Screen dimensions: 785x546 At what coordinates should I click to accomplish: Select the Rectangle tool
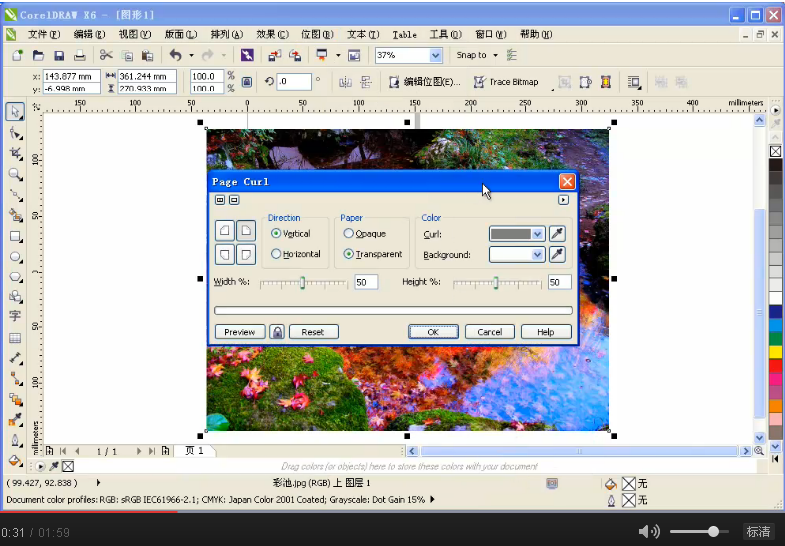coord(16,236)
